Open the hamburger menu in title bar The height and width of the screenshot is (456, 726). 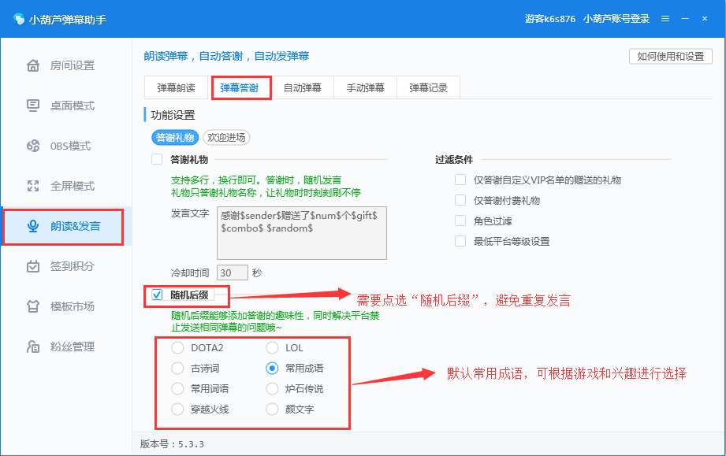pyautogui.click(x=665, y=19)
